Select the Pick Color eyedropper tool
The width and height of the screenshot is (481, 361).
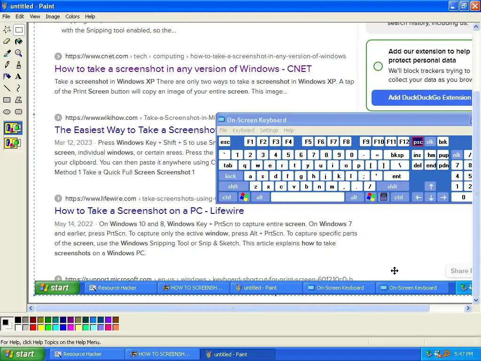click(x=7, y=53)
